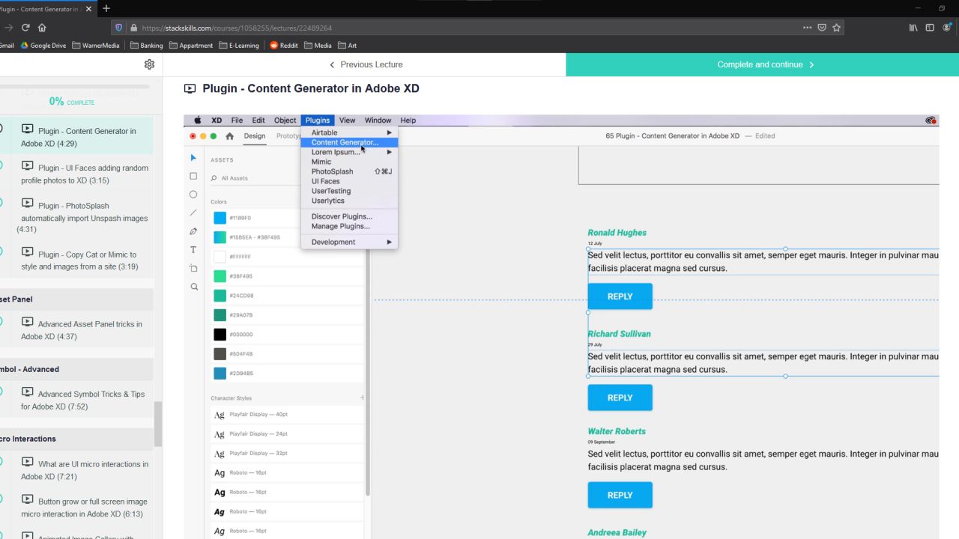Reload the page with the refresh icon
This screenshot has height=539, width=959.
(25, 28)
